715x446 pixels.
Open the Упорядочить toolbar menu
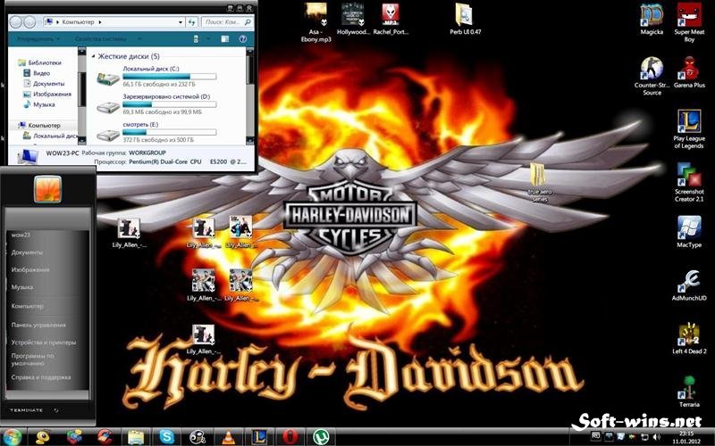(38, 39)
